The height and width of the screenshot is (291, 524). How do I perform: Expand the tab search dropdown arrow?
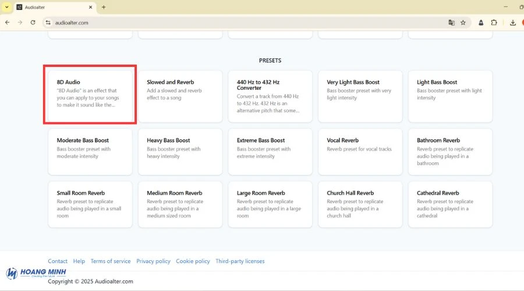(x=6, y=7)
